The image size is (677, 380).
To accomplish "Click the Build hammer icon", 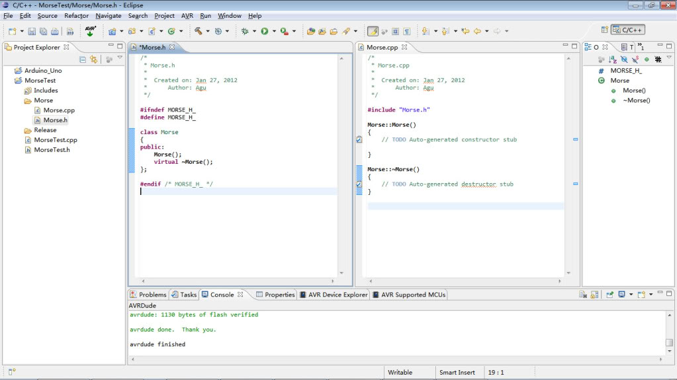I will pos(198,31).
